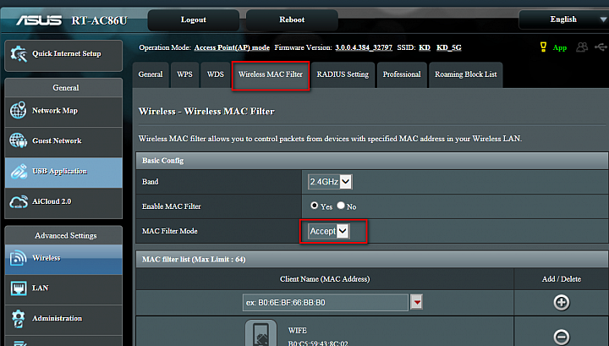The height and width of the screenshot is (346, 609).
Task: Open the RADIUS Setting tab
Action: (x=343, y=74)
